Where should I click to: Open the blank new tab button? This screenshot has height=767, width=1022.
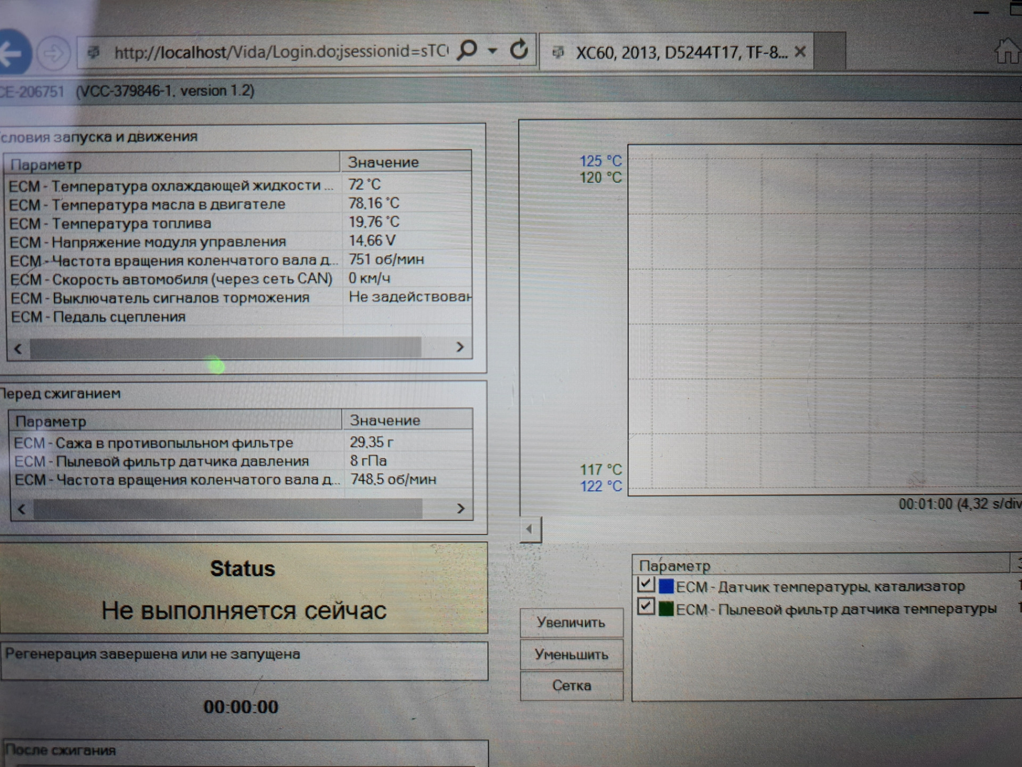pyautogui.click(x=830, y=52)
